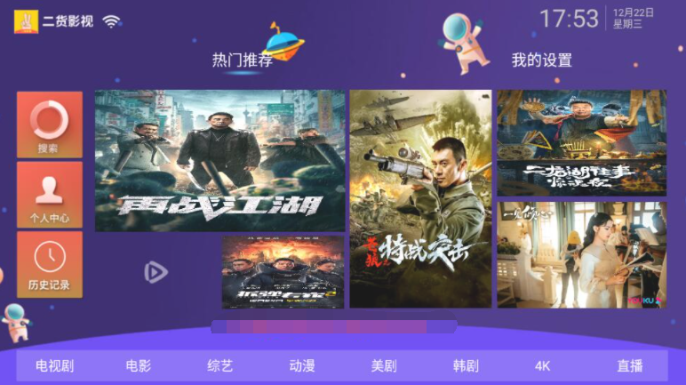Click the 17:53 clock display

[569, 19]
